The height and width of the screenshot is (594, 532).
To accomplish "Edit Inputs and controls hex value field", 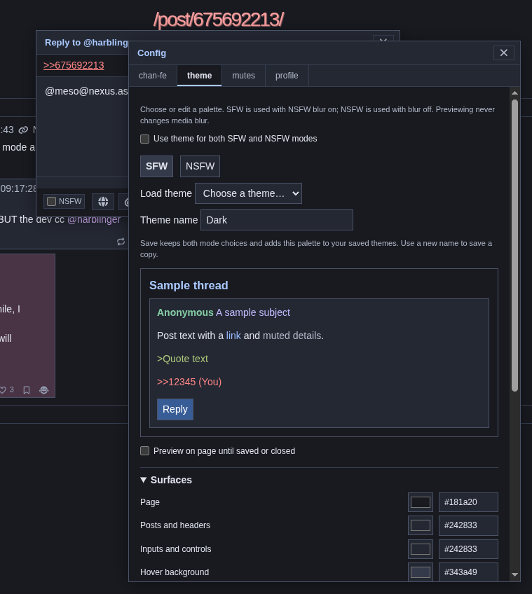I will point(468,549).
